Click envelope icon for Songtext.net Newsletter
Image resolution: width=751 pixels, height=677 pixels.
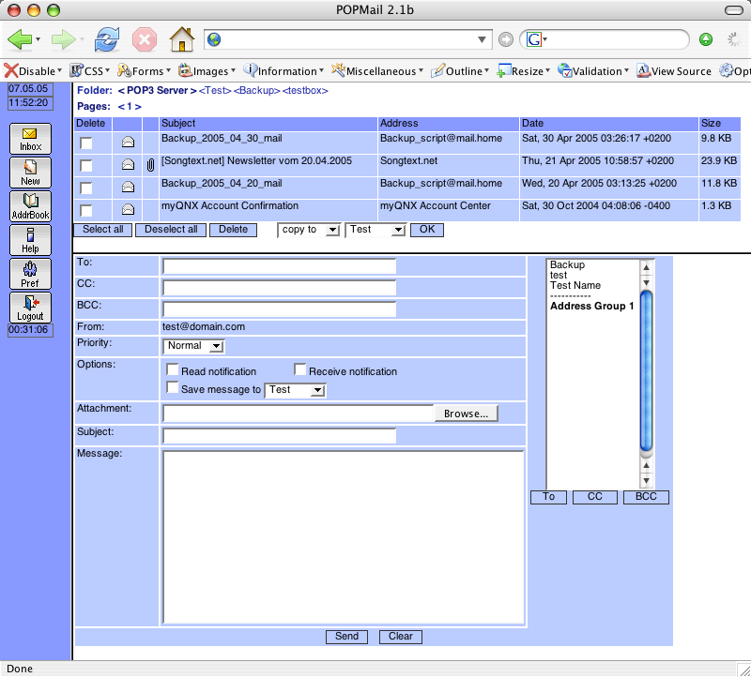[128, 165]
